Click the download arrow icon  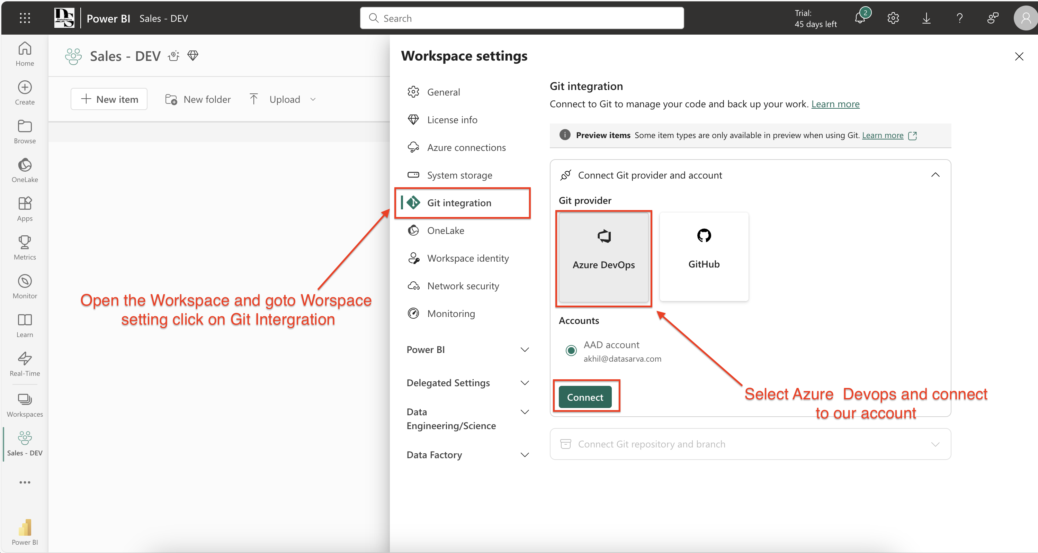(926, 18)
